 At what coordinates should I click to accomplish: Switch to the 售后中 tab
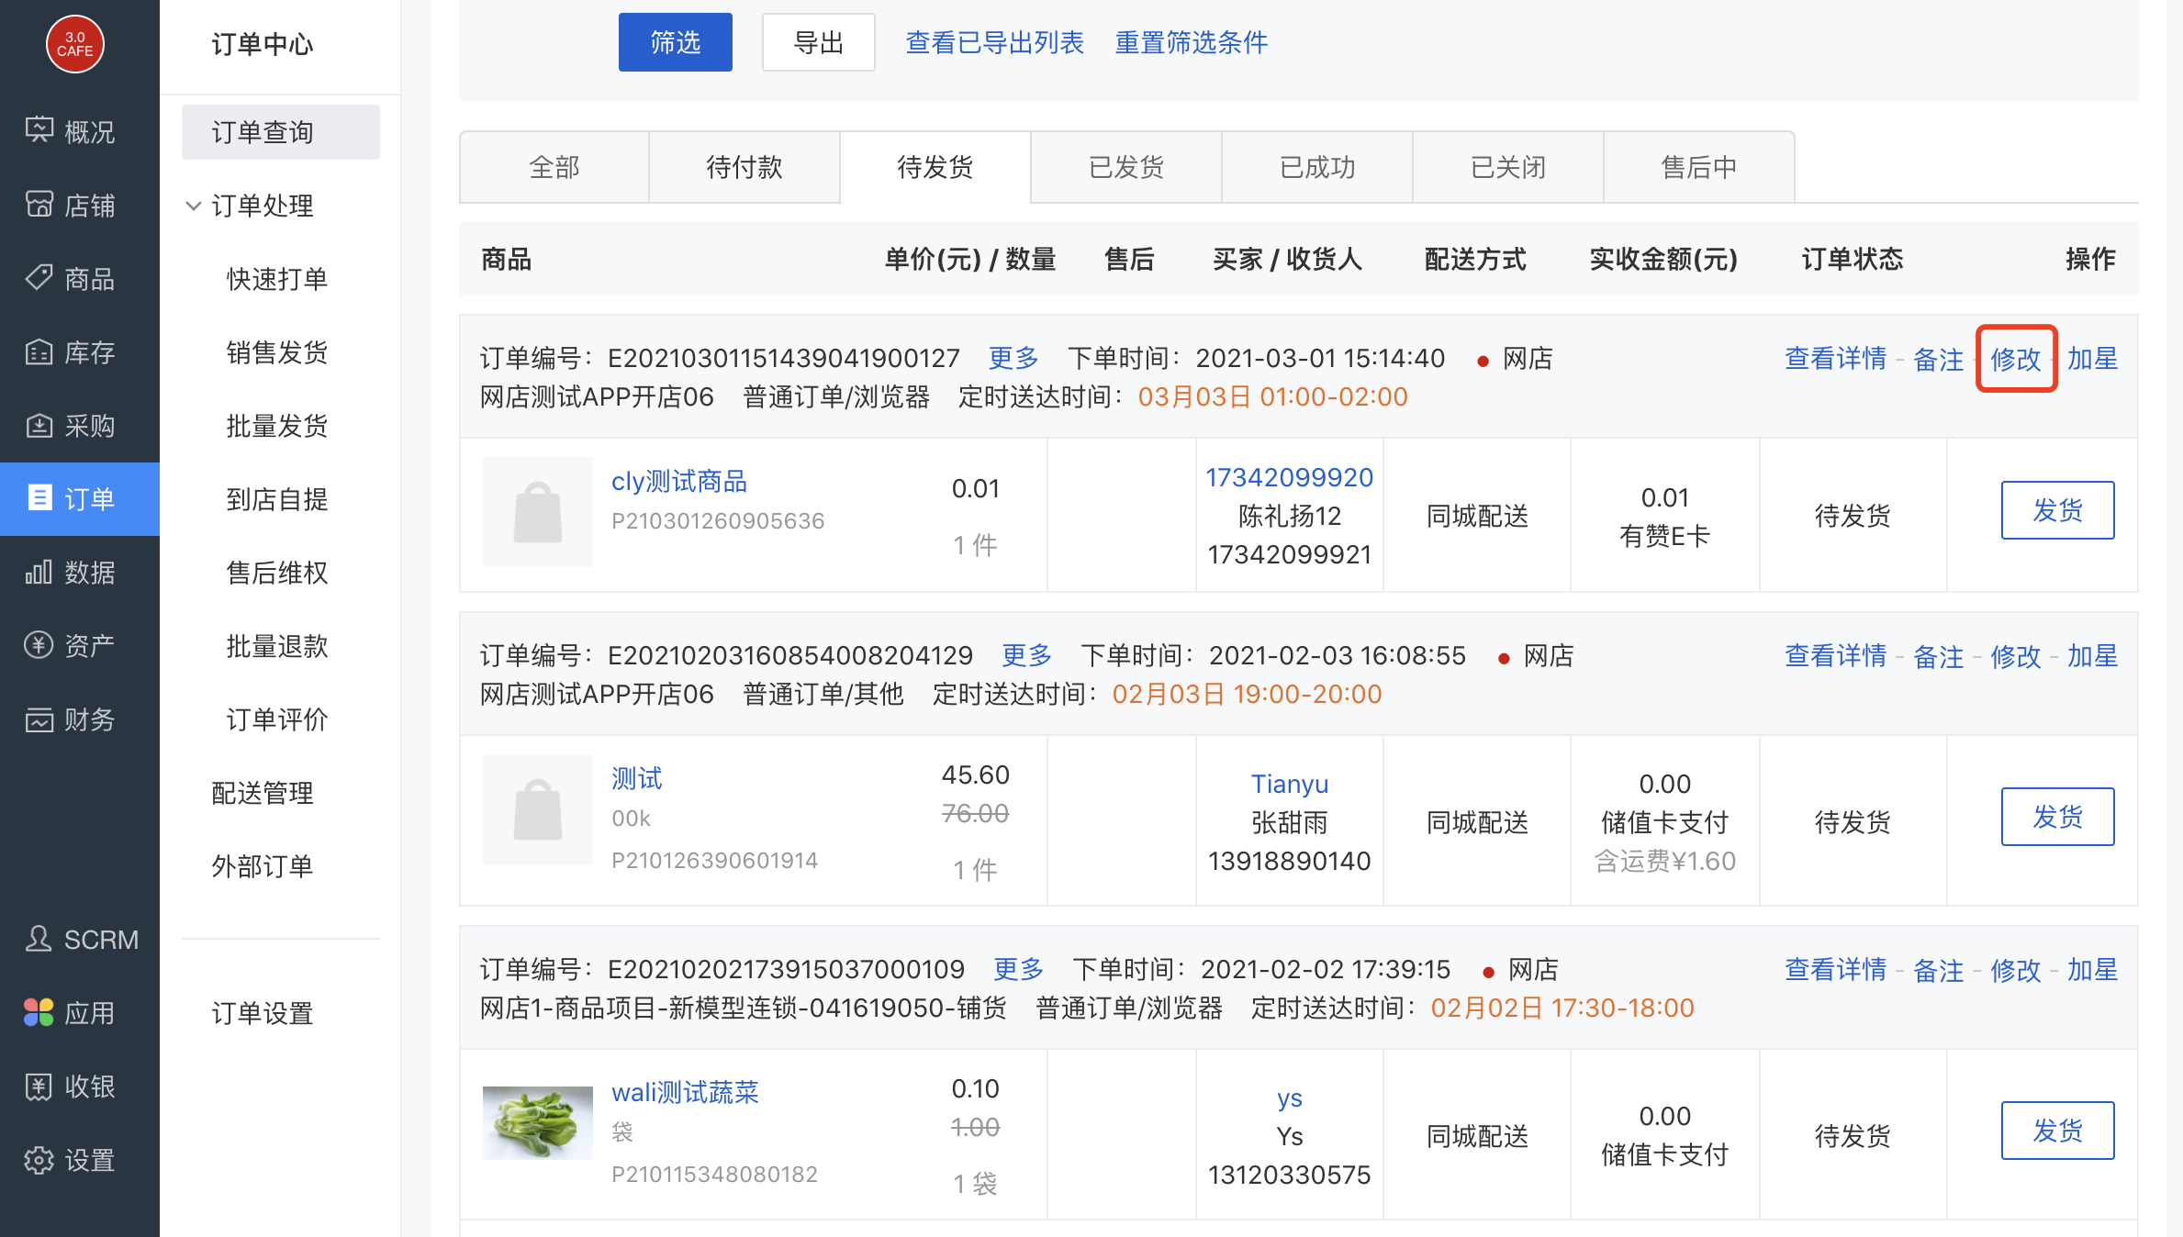pos(1698,167)
